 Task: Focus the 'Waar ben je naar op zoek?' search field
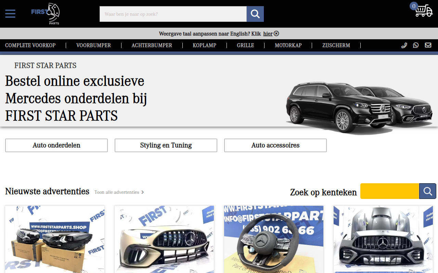point(173,14)
